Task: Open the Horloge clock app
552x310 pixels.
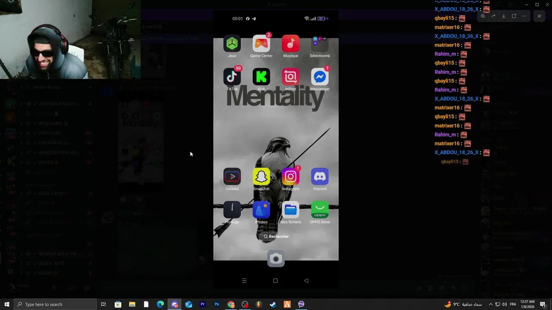Action: (x=232, y=210)
